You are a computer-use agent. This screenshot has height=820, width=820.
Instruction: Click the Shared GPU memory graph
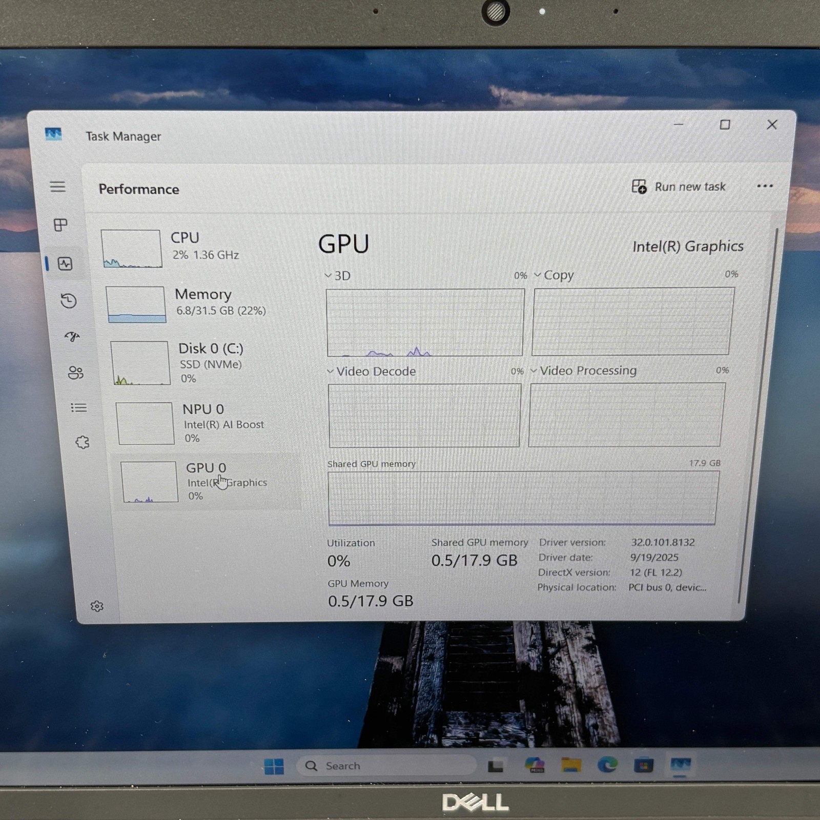[523, 498]
